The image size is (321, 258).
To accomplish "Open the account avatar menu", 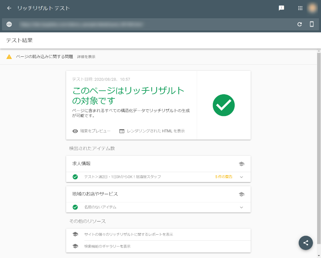I will [x=312, y=8].
